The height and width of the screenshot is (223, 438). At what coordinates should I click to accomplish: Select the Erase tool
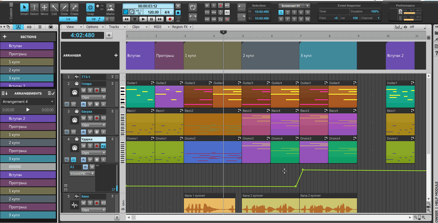(74, 7)
